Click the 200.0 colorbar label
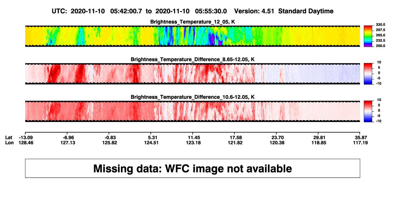The image size is (400, 205). tap(380, 45)
